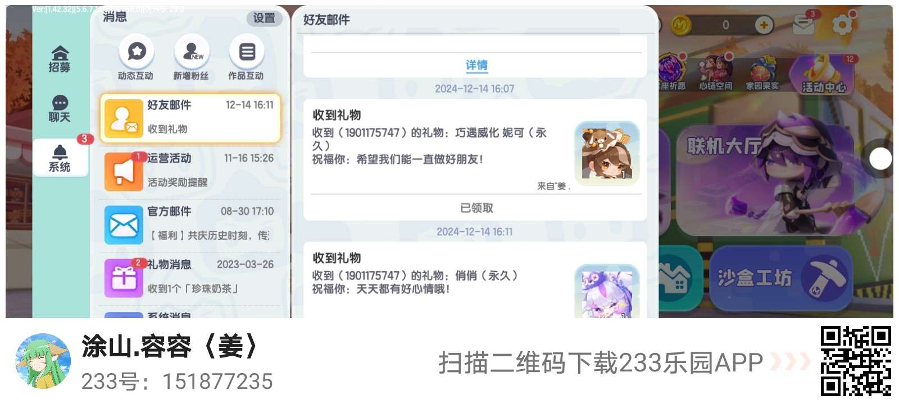The image size is (899, 404).
Task: Open the 动态互动 icon in messages
Action: tap(136, 58)
